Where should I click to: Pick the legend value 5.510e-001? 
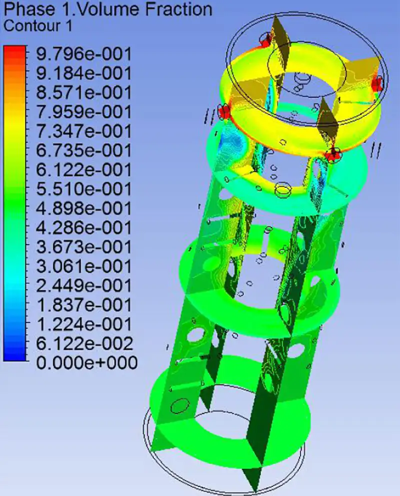[83, 189]
